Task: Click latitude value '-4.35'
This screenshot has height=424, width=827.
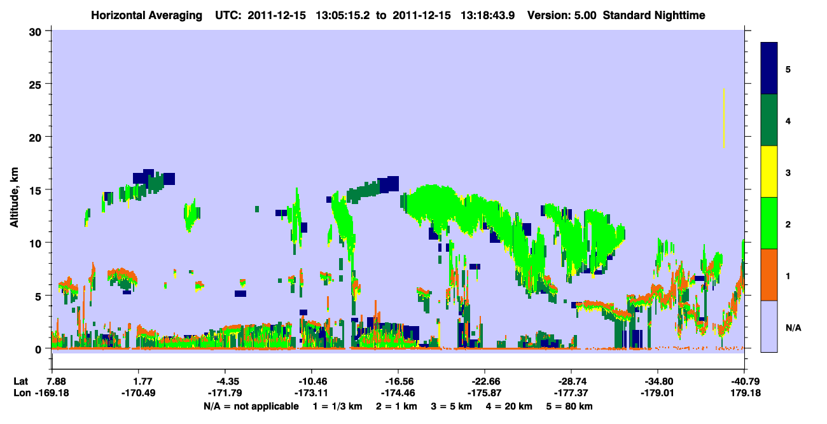Action: click(x=225, y=381)
